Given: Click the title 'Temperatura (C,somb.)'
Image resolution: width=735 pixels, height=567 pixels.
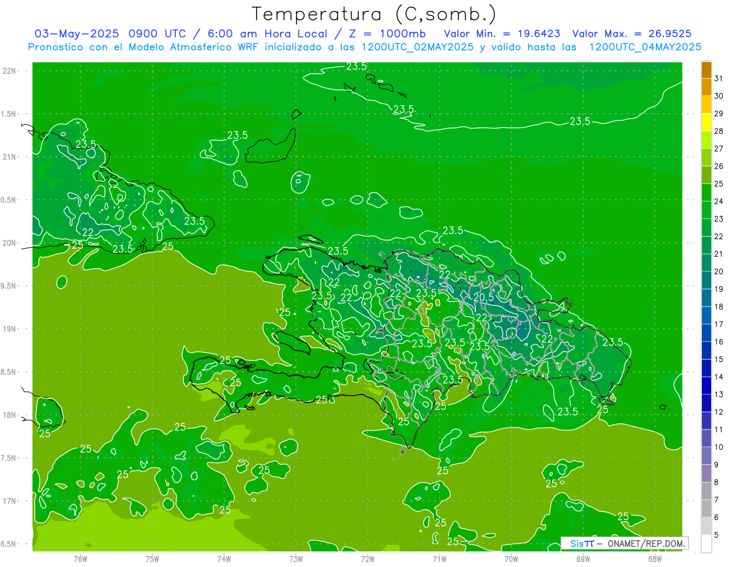Looking at the screenshot, I should [374, 14].
